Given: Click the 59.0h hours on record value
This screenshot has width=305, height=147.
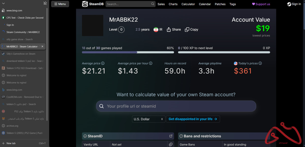Looking at the screenshot, I should coord(175,71).
